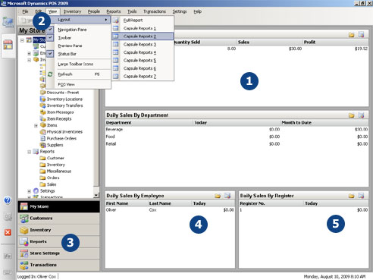
Task: Open folder icon in Daily Sales By Department
Action: click(x=351, y=115)
